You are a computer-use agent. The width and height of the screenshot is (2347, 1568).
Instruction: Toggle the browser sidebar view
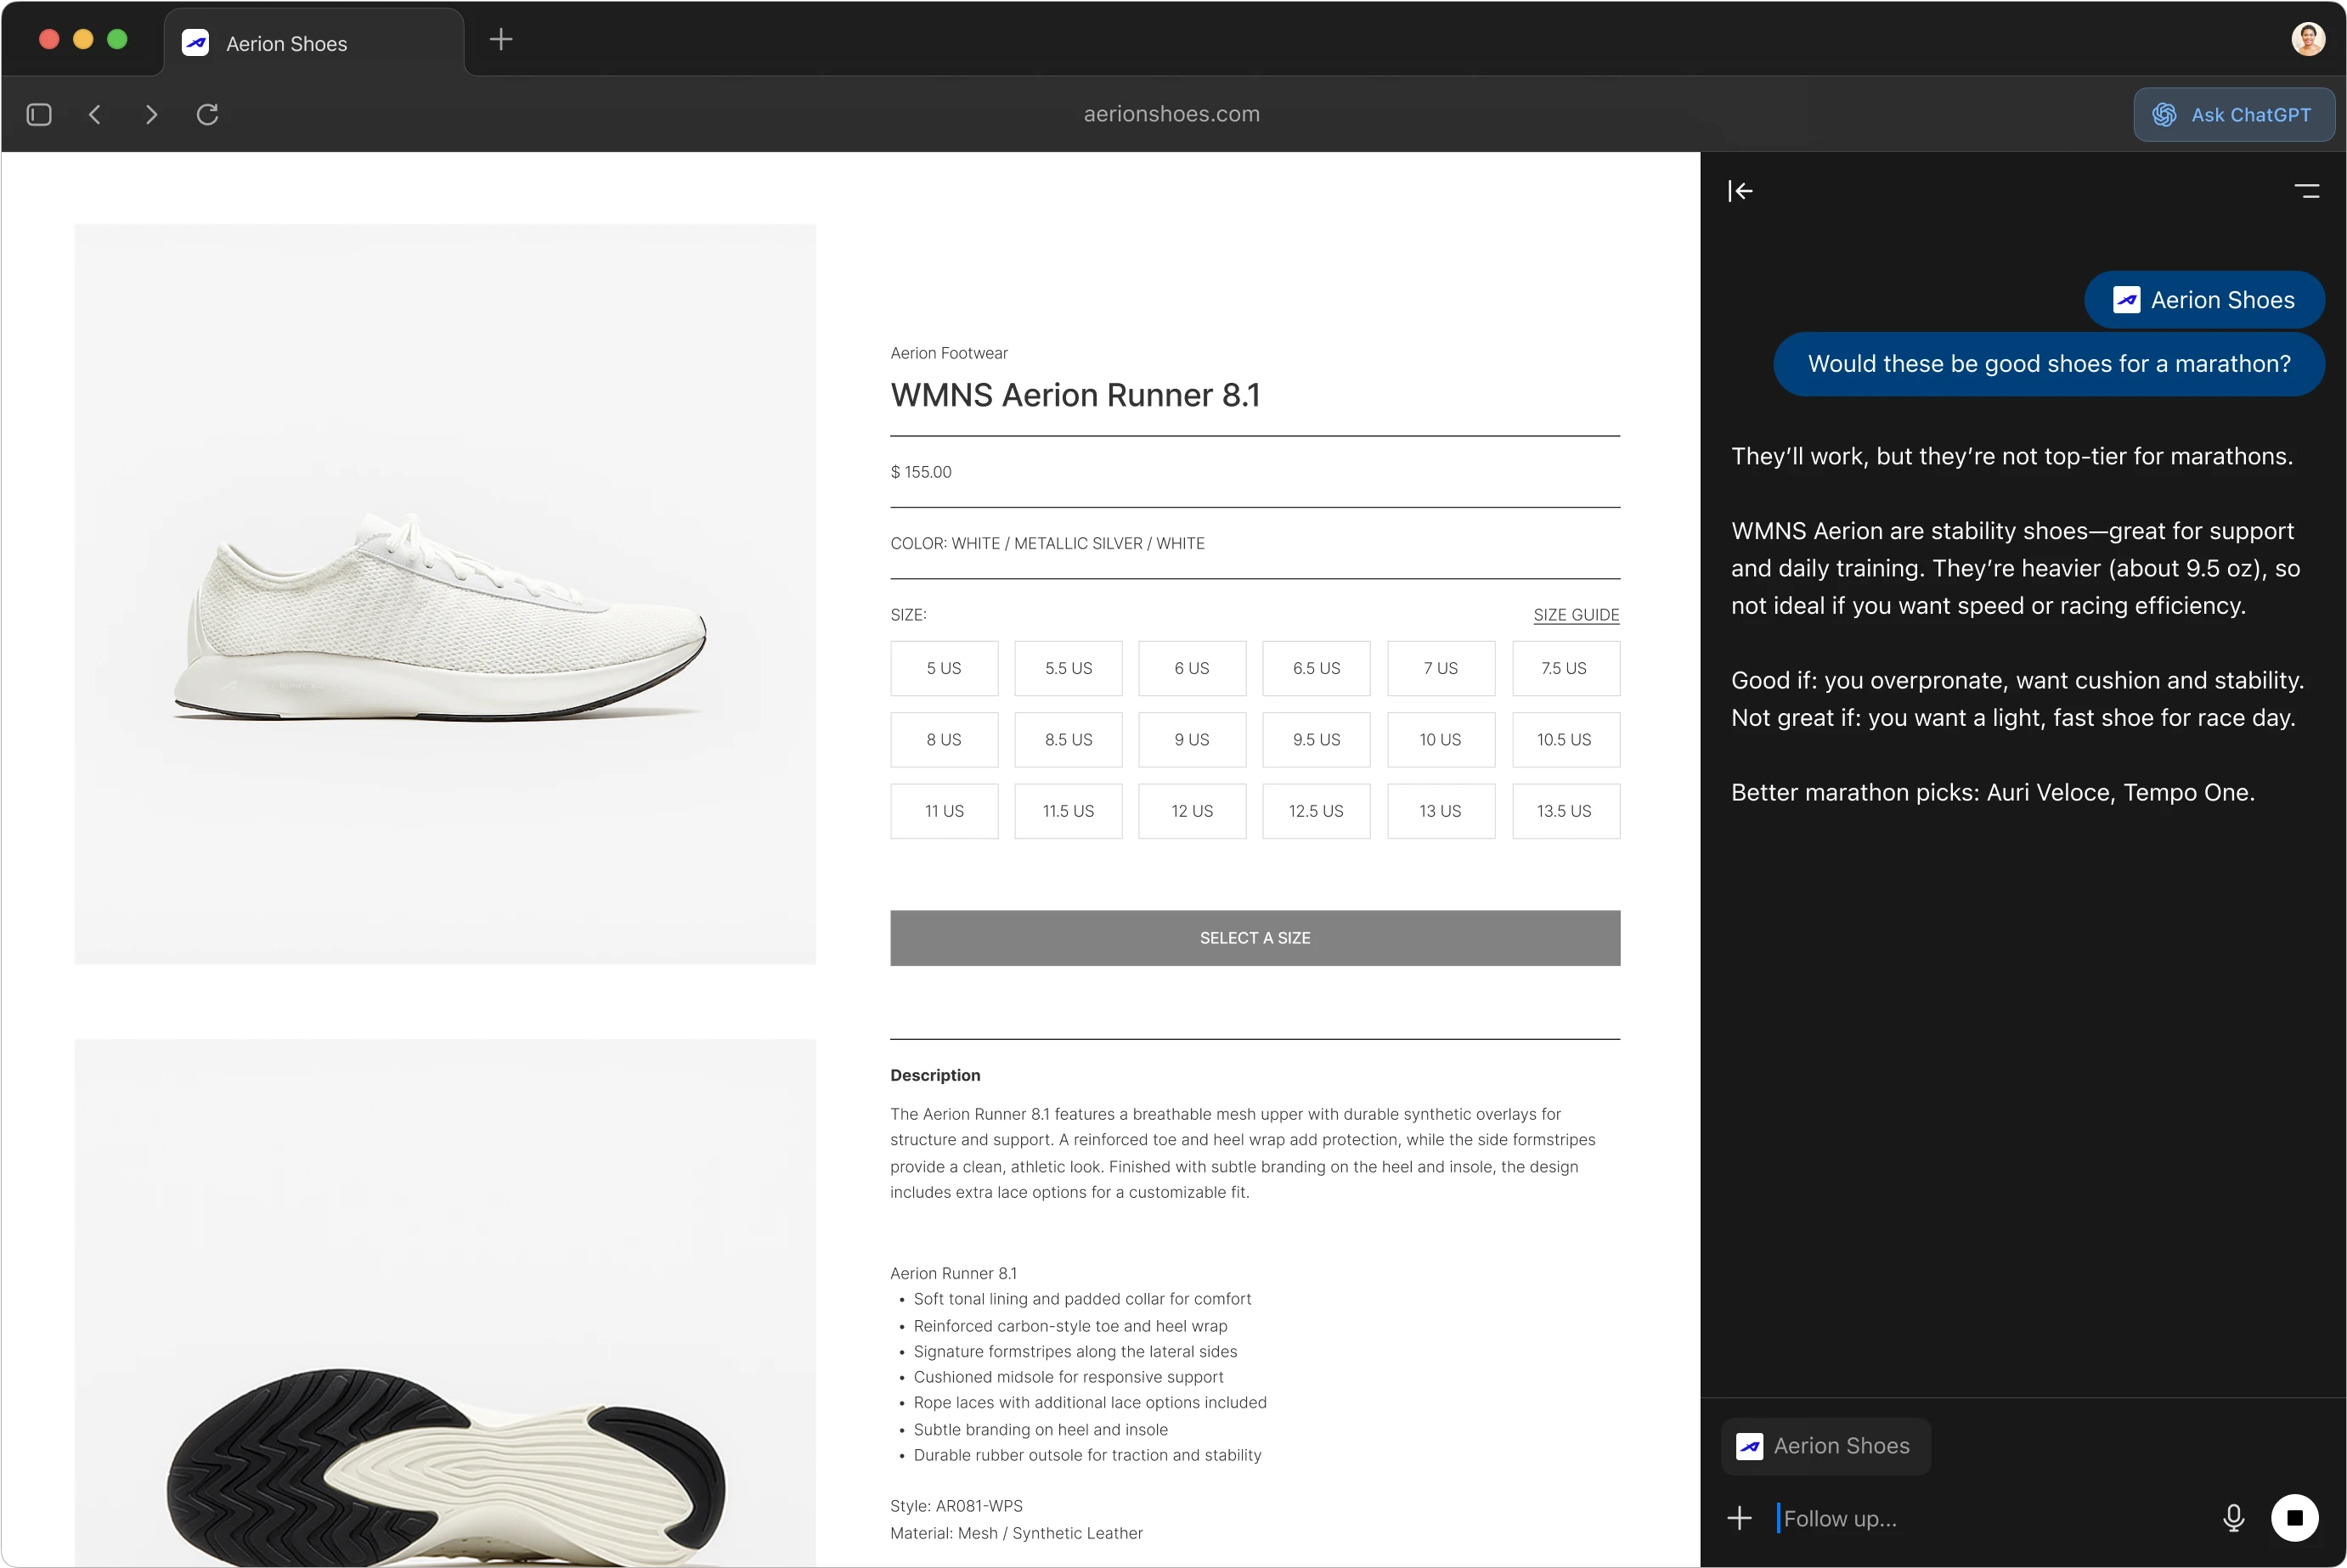(38, 114)
